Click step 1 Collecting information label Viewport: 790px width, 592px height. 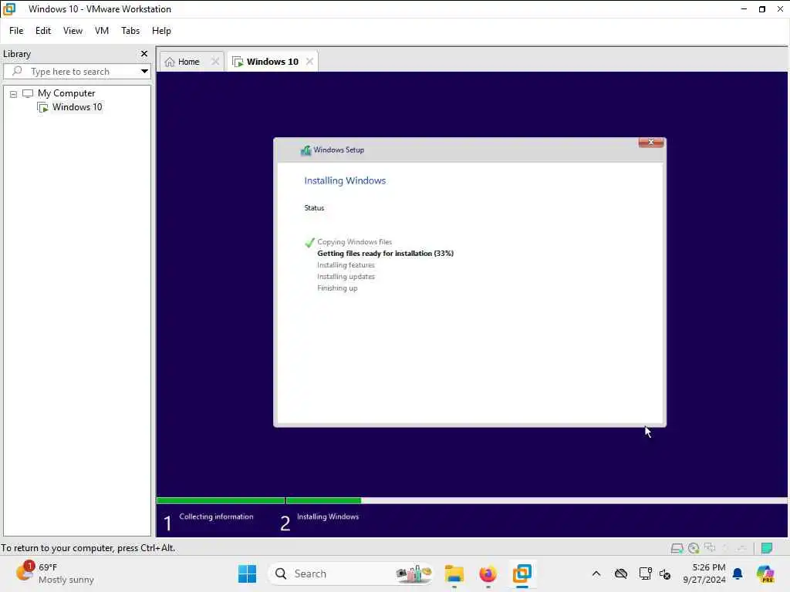coord(216,516)
